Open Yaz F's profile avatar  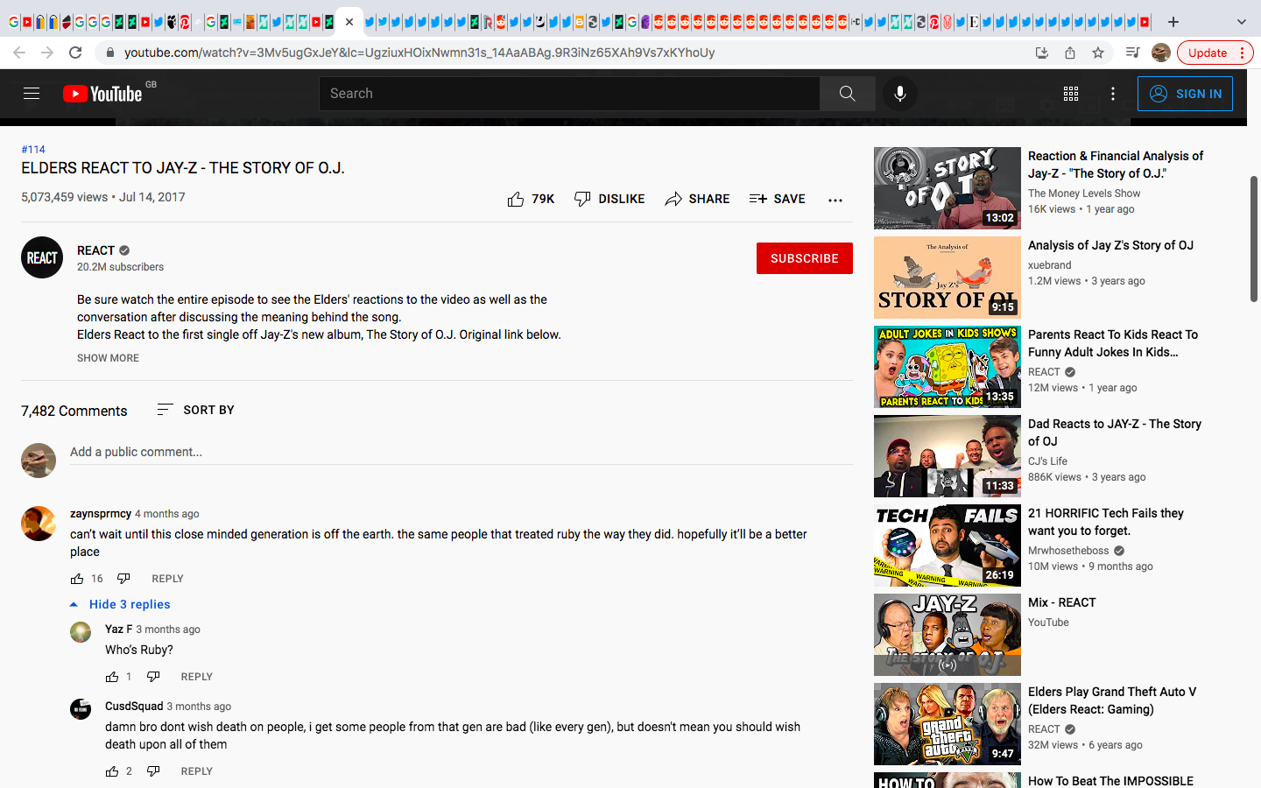pyautogui.click(x=81, y=632)
